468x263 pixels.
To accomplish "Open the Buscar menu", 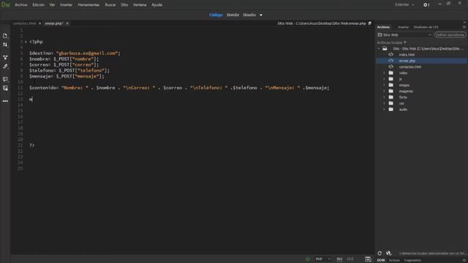I will 110,5.
